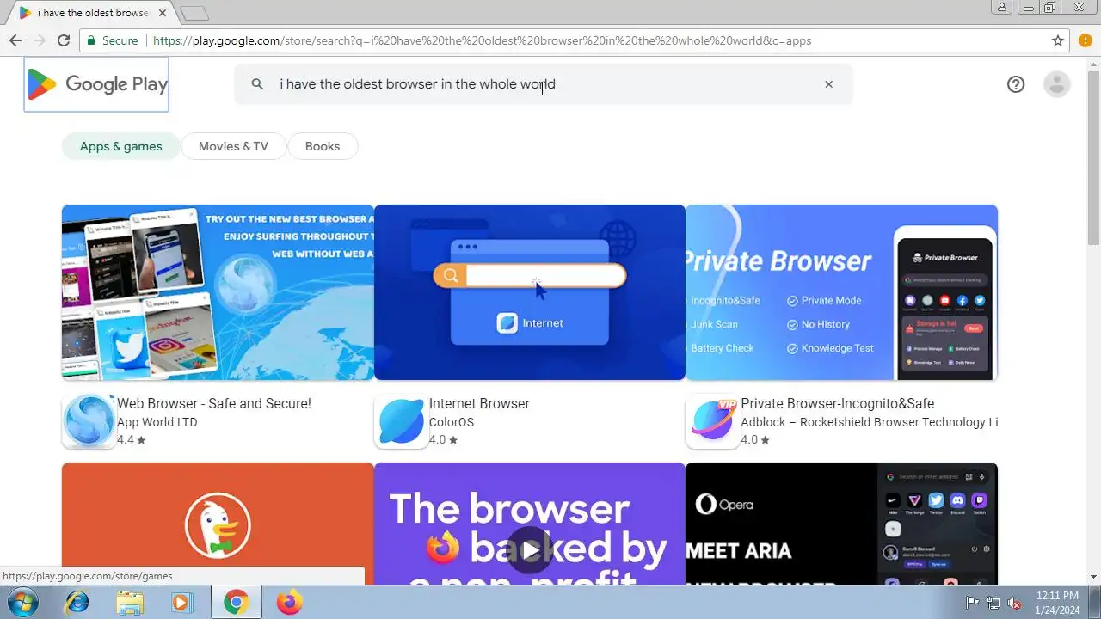The width and height of the screenshot is (1101, 619).
Task: Click the 4.4 star rating
Action: pyautogui.click(x=132, y=440)
